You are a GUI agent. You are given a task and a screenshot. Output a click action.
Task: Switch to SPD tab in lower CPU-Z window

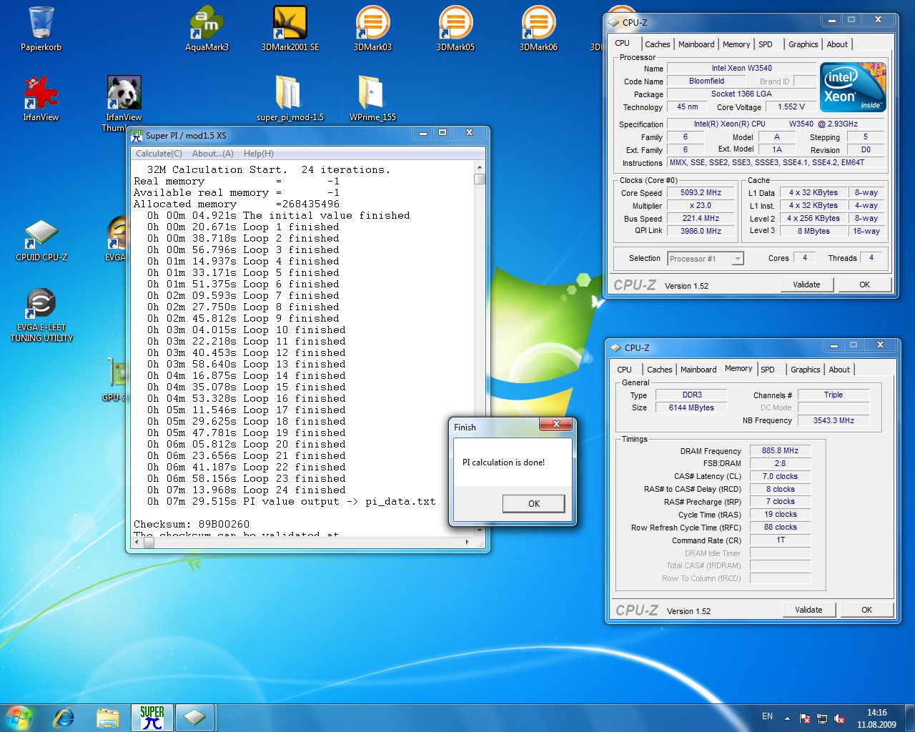coord(768,370)
